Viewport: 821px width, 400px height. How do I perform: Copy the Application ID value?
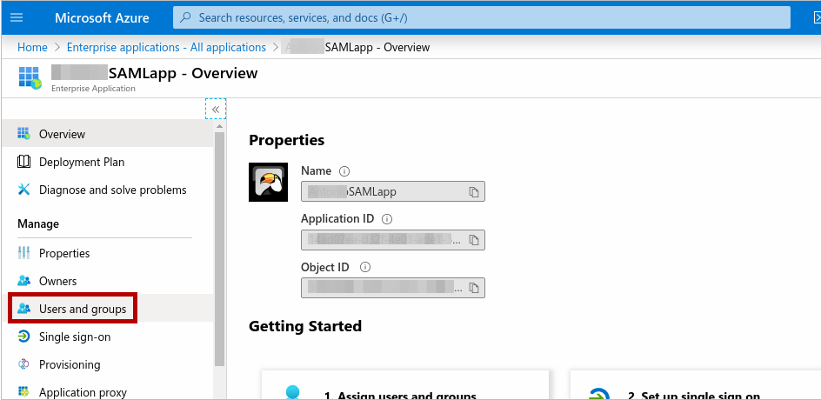(474, 239)
